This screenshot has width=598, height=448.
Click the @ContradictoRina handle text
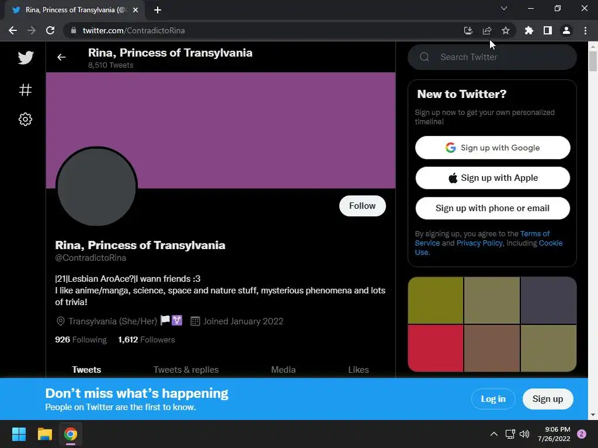point(91,258)
